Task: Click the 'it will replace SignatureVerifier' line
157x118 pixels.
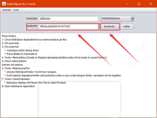Action: [x=63, y=76]
